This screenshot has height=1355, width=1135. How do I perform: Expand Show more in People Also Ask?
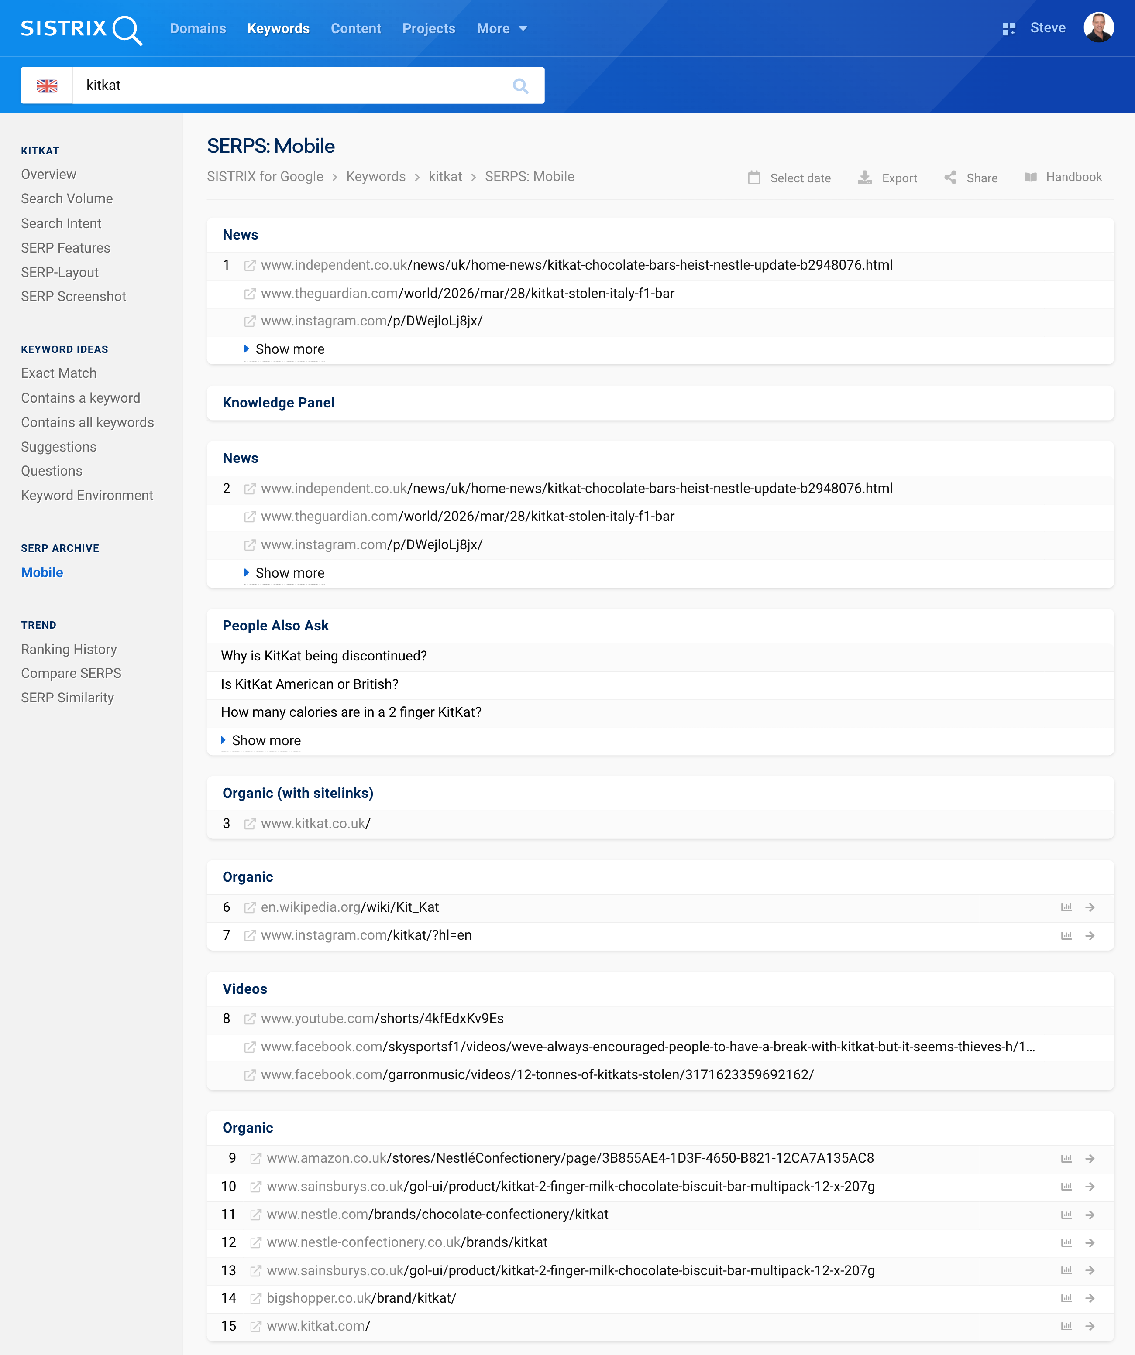[x=266, y=741]
